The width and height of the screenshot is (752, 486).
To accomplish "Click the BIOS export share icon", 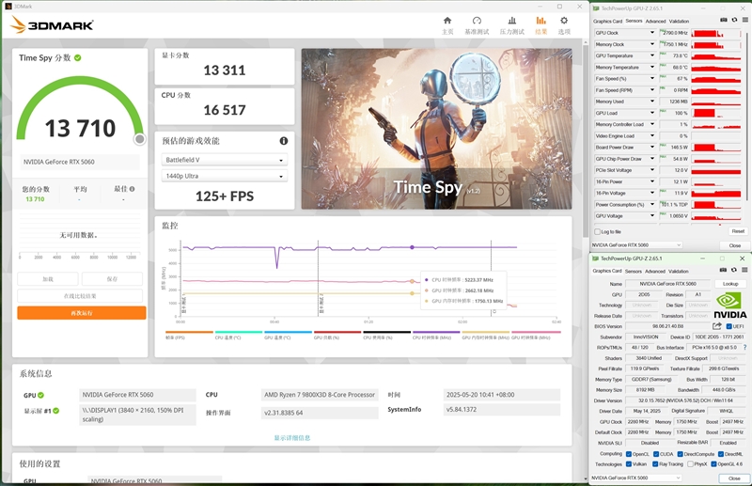I will click(717, 326).
